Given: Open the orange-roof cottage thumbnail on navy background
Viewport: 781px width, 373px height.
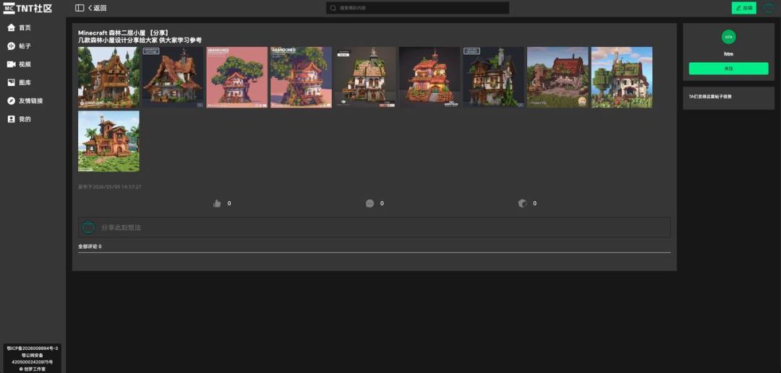Looking at the screenshot, I should point(173,77).
